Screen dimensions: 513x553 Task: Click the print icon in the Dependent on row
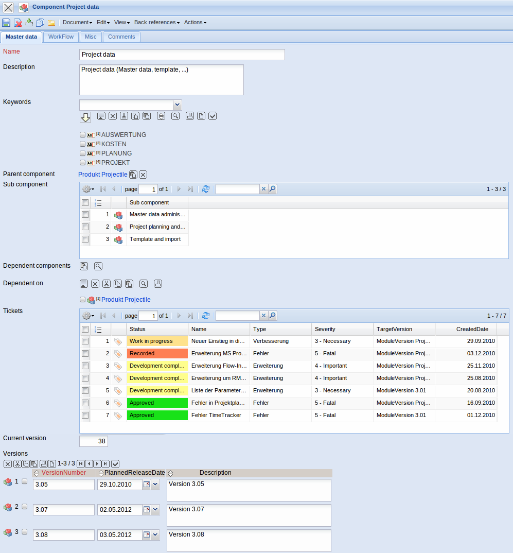tap(157, 283)
